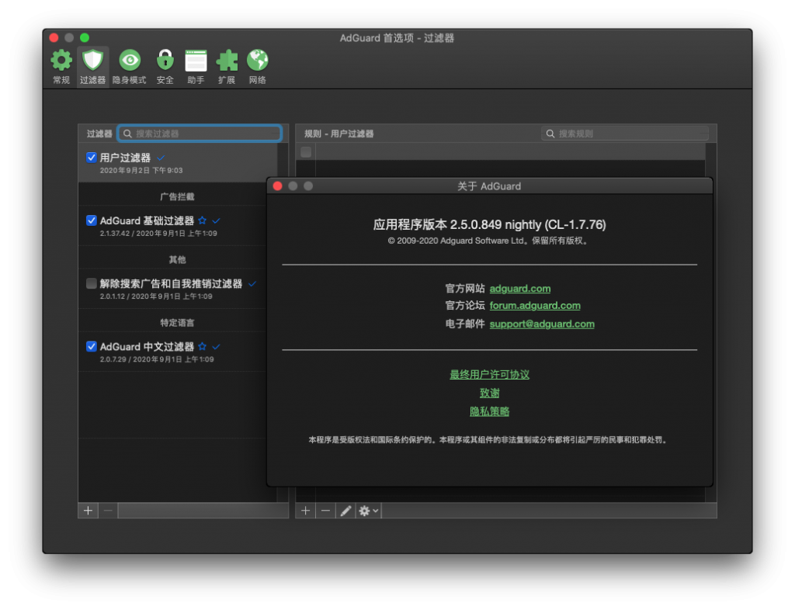The image size is (795, 610).
Task: Click the remove rule minus button
Action: tap(325, 510)
